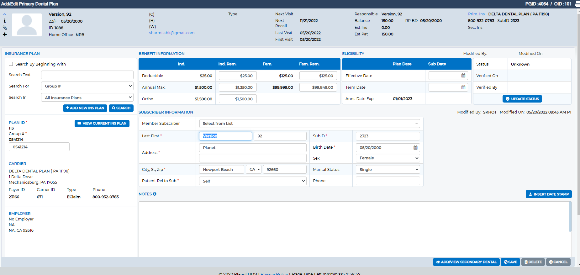Enable Search By Beginning With checkbox
580x275 pixels.
11,64
